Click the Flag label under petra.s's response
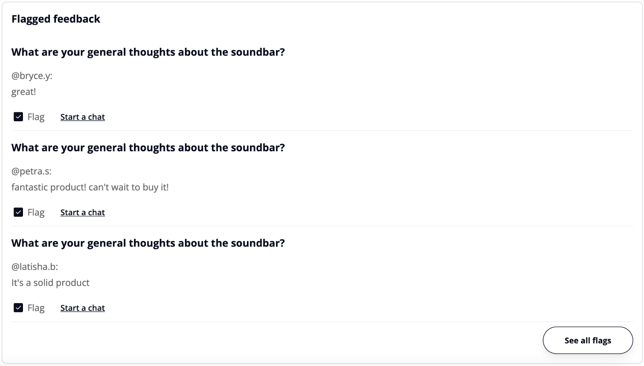Screen dimensions: 644x366 [36, 212]
